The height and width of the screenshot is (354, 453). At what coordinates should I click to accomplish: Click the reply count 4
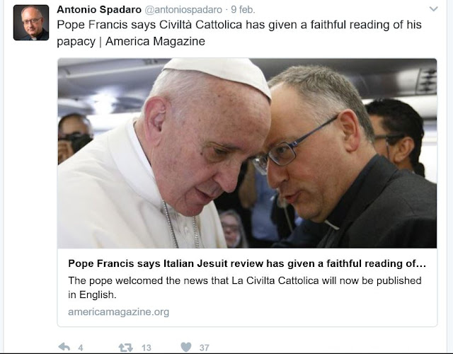pos(81,348)
